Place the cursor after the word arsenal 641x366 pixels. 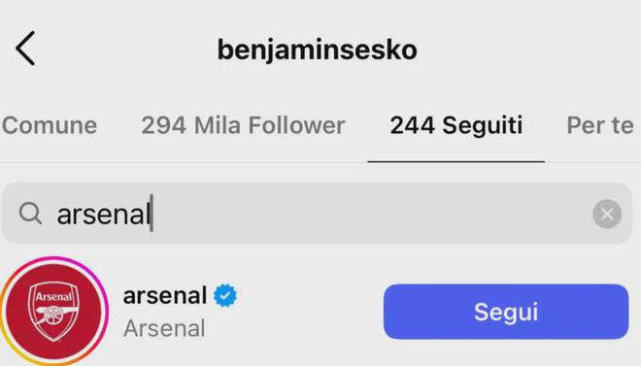point(152,214)
